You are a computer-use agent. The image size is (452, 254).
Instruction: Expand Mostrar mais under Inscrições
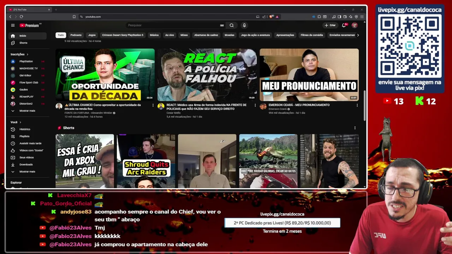coord(28,111)
